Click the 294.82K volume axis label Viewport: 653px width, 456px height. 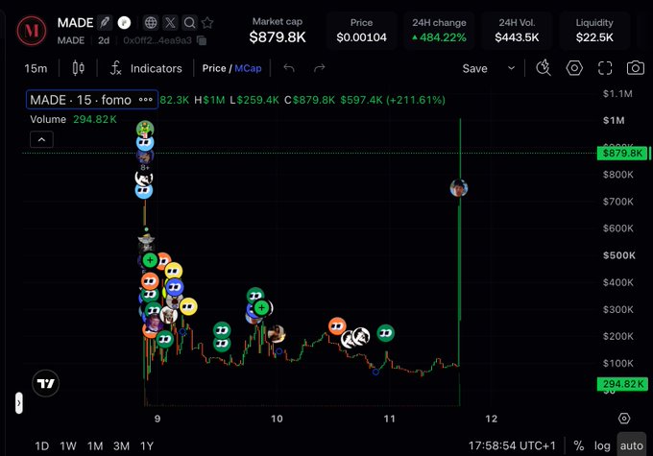tap(622, 384)
